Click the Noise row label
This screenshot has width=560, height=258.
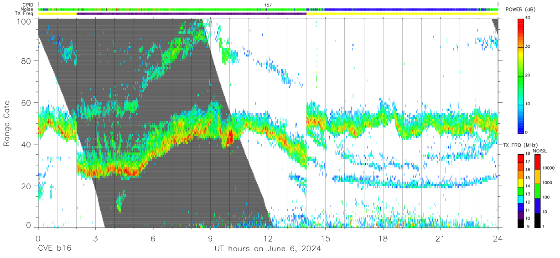(27, 9)
